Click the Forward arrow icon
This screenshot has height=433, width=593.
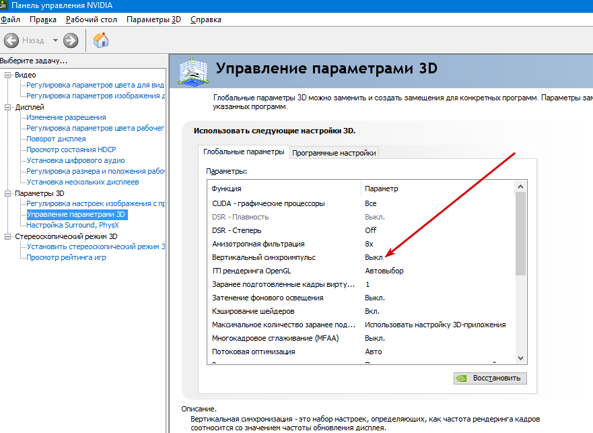(71, 40)
